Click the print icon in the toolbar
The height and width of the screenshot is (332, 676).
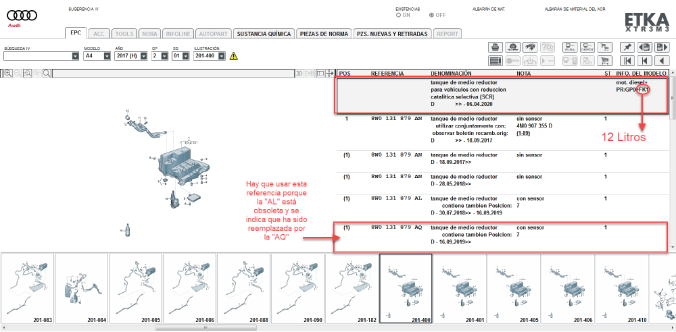[x=496, y=47]
